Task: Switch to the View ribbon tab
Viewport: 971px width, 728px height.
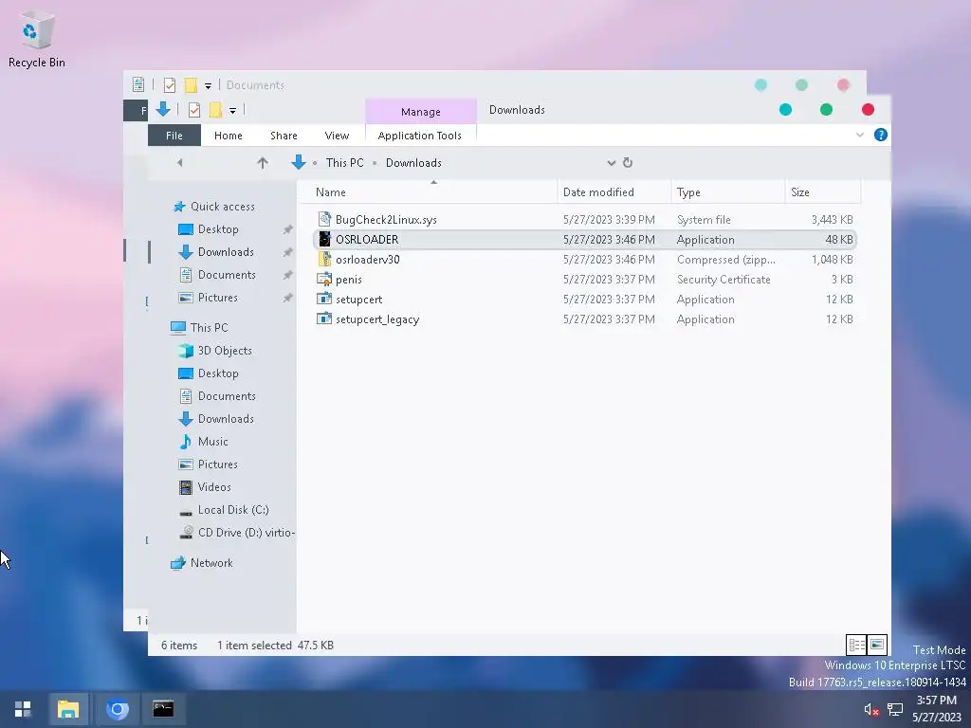Action: [337, 135]
